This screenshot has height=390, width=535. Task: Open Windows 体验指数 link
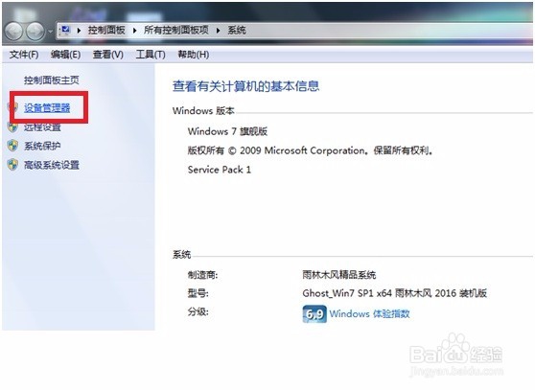(369, 313)
